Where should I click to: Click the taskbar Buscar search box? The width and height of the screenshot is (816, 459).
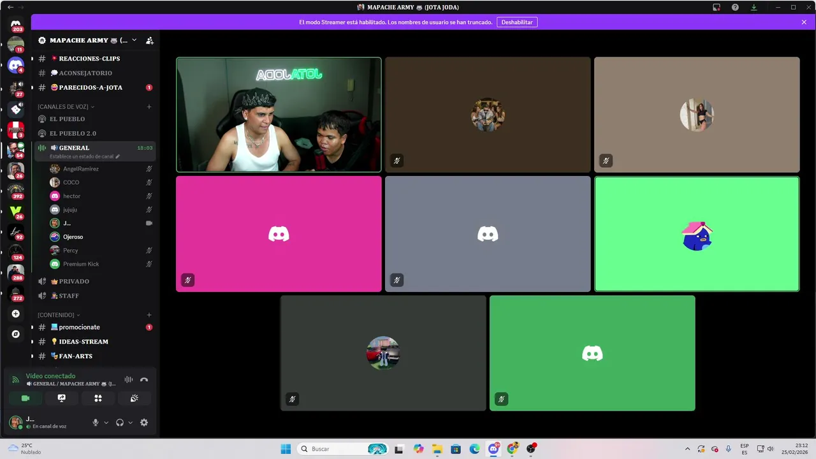tap(344, 449)
